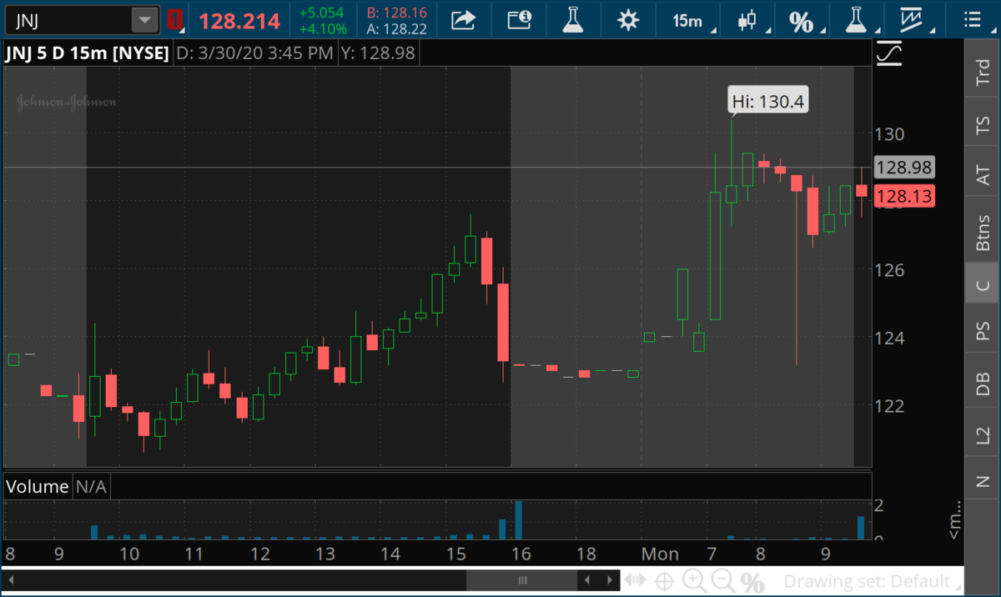The image size is (1001, 597).
Task: Click the red clipboard link icon beside symbol
Action: [x=175, y=19]
